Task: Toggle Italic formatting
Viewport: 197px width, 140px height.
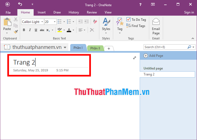Action: point(30,30)
